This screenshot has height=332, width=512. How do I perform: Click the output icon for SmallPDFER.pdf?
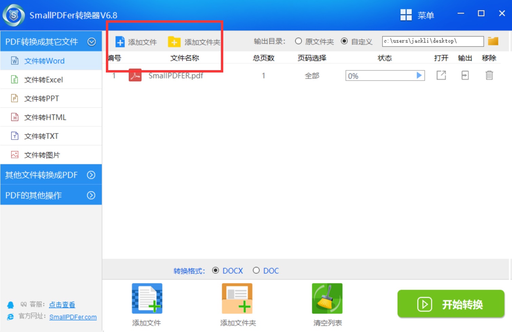tap(465, 75)
